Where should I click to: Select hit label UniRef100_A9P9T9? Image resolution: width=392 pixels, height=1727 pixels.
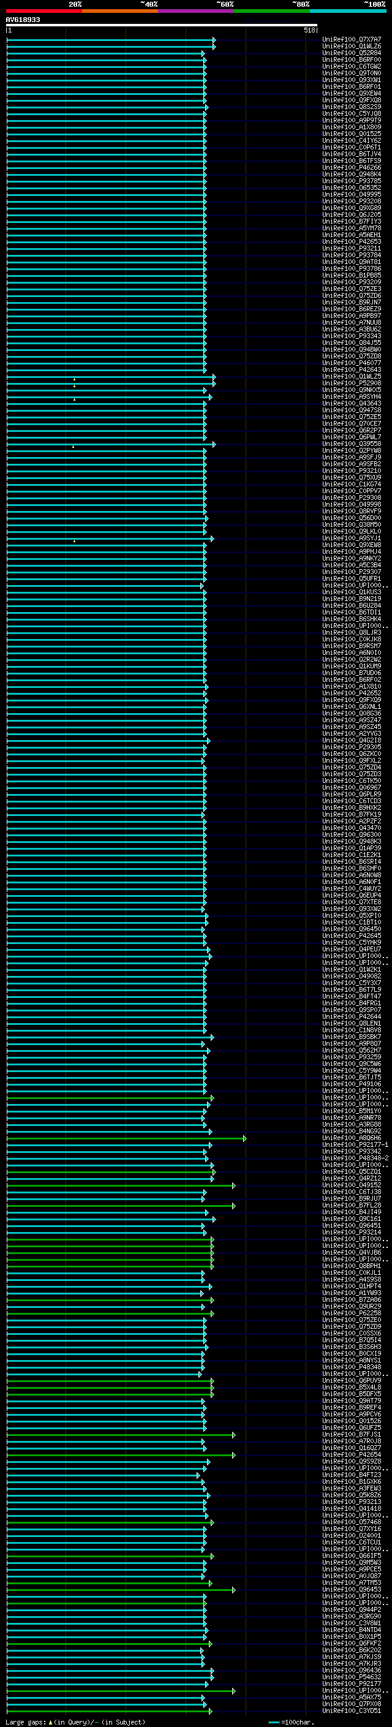coord(352,120)
